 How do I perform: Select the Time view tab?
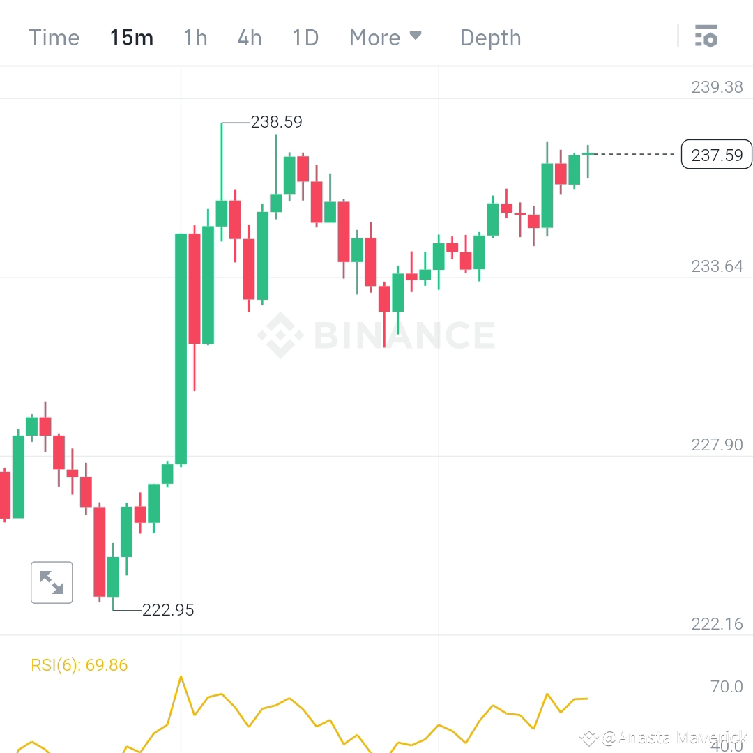(x=54, y=38)
